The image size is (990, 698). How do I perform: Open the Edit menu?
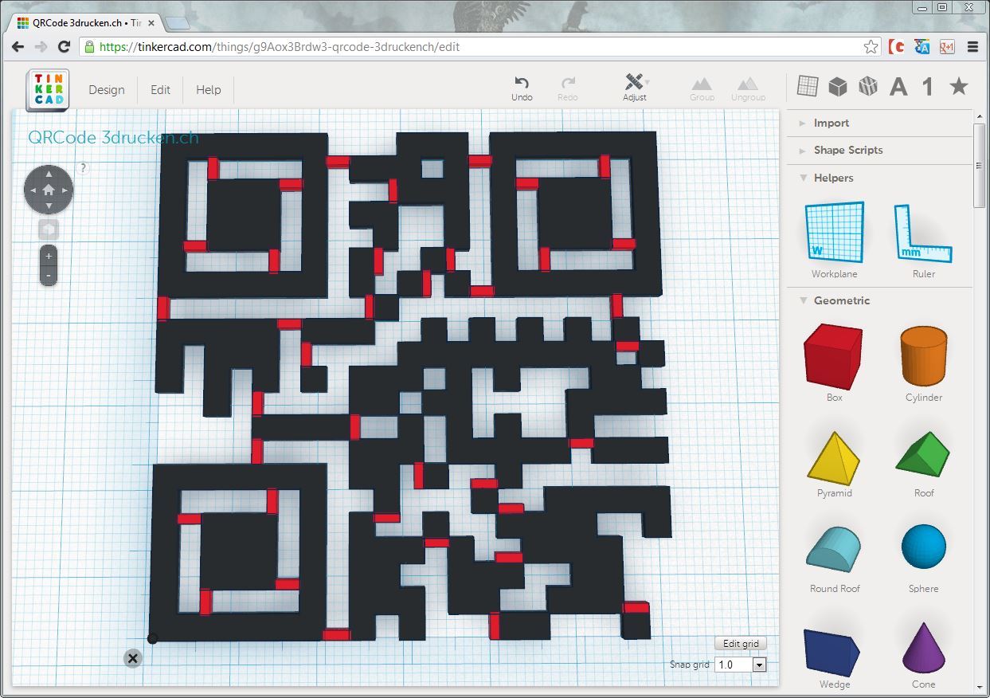(x=161, y=90)
